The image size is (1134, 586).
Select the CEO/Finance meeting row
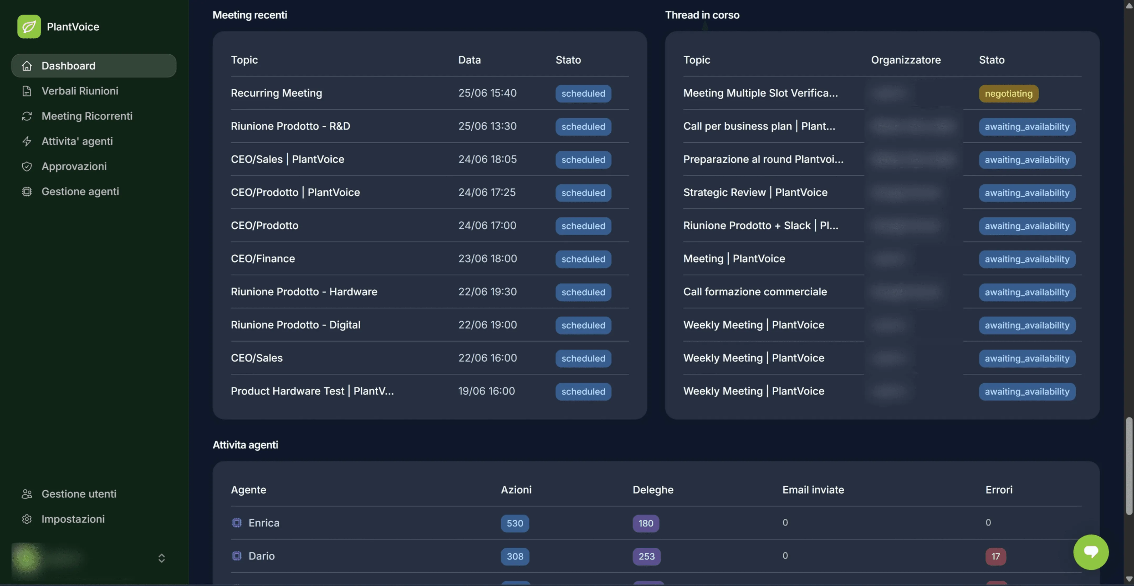[x=430, y=258]
